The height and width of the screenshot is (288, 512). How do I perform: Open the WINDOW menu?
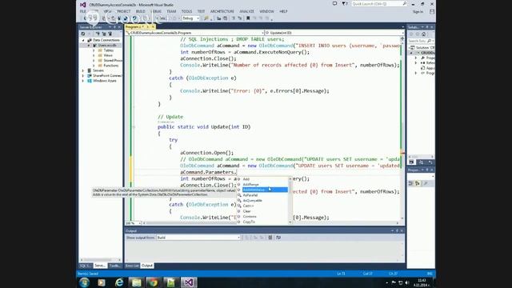tap(266, 11)
